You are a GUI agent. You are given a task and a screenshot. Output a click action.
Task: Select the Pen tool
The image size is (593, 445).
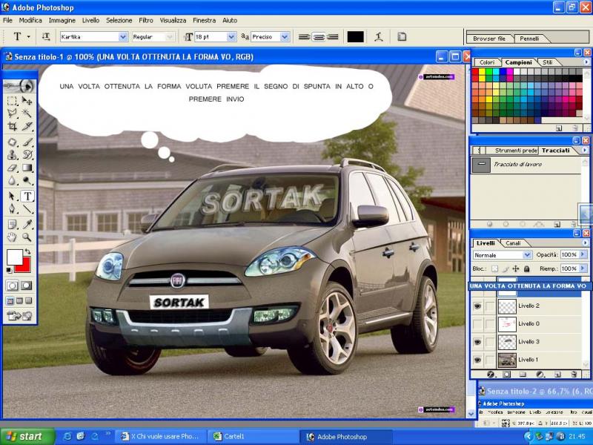coord(12,209)
